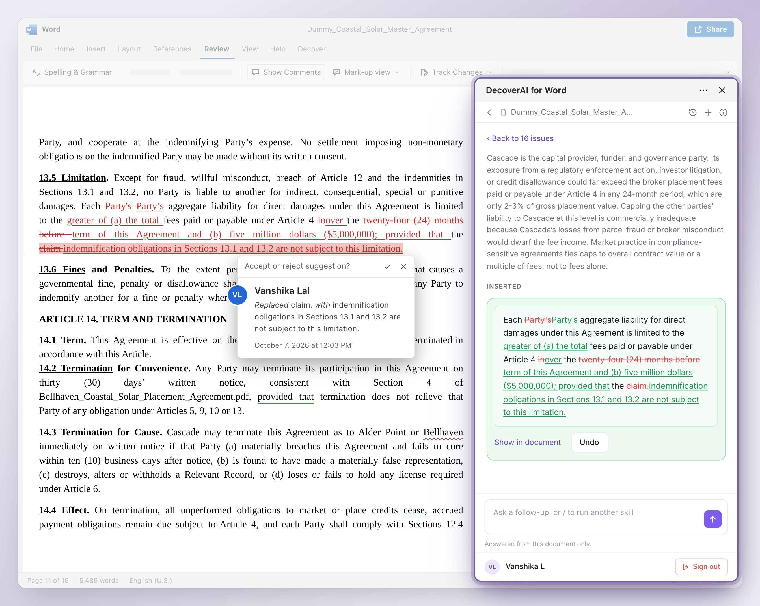Viewport: 760px width, 606px height.
Task: Open the info icon in panel header
Action: coord(723,112)
